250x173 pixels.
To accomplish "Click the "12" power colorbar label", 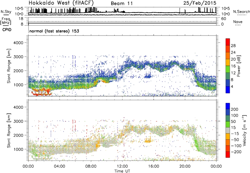I will (233, 73).
